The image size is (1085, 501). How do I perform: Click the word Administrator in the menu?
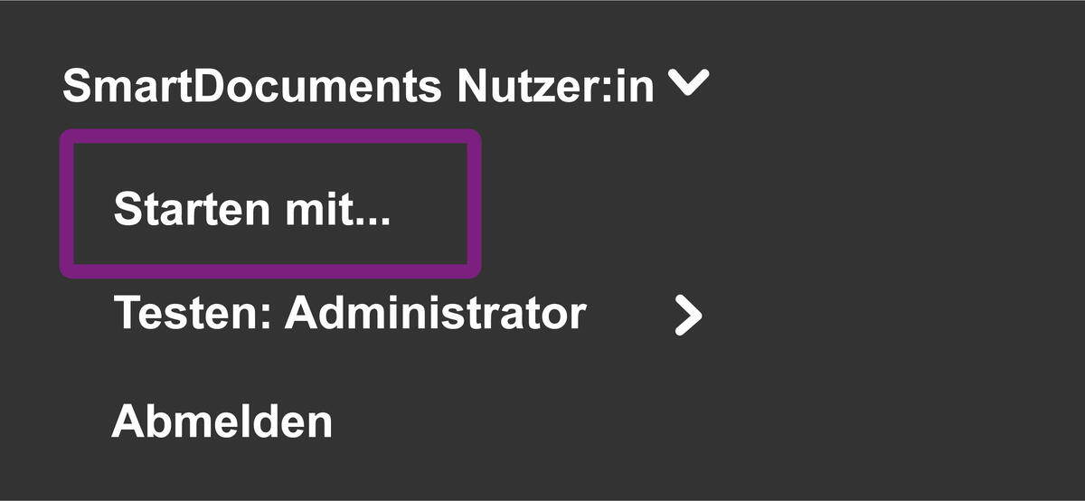436,314
